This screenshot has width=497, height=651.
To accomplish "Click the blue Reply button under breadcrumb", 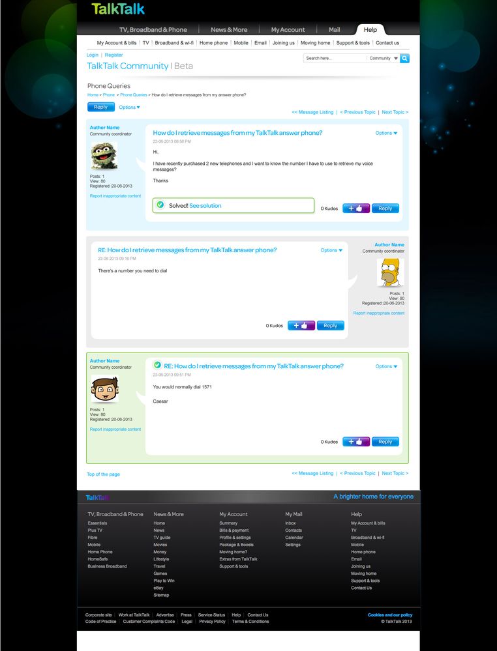I will tap(101, 107).
